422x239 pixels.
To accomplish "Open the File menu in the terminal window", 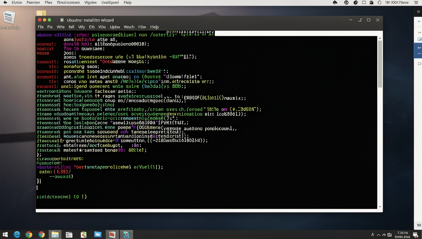I will [41, 27].
